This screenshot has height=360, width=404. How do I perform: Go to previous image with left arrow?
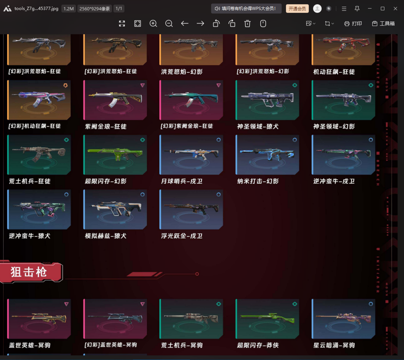(x=185, y=24)
